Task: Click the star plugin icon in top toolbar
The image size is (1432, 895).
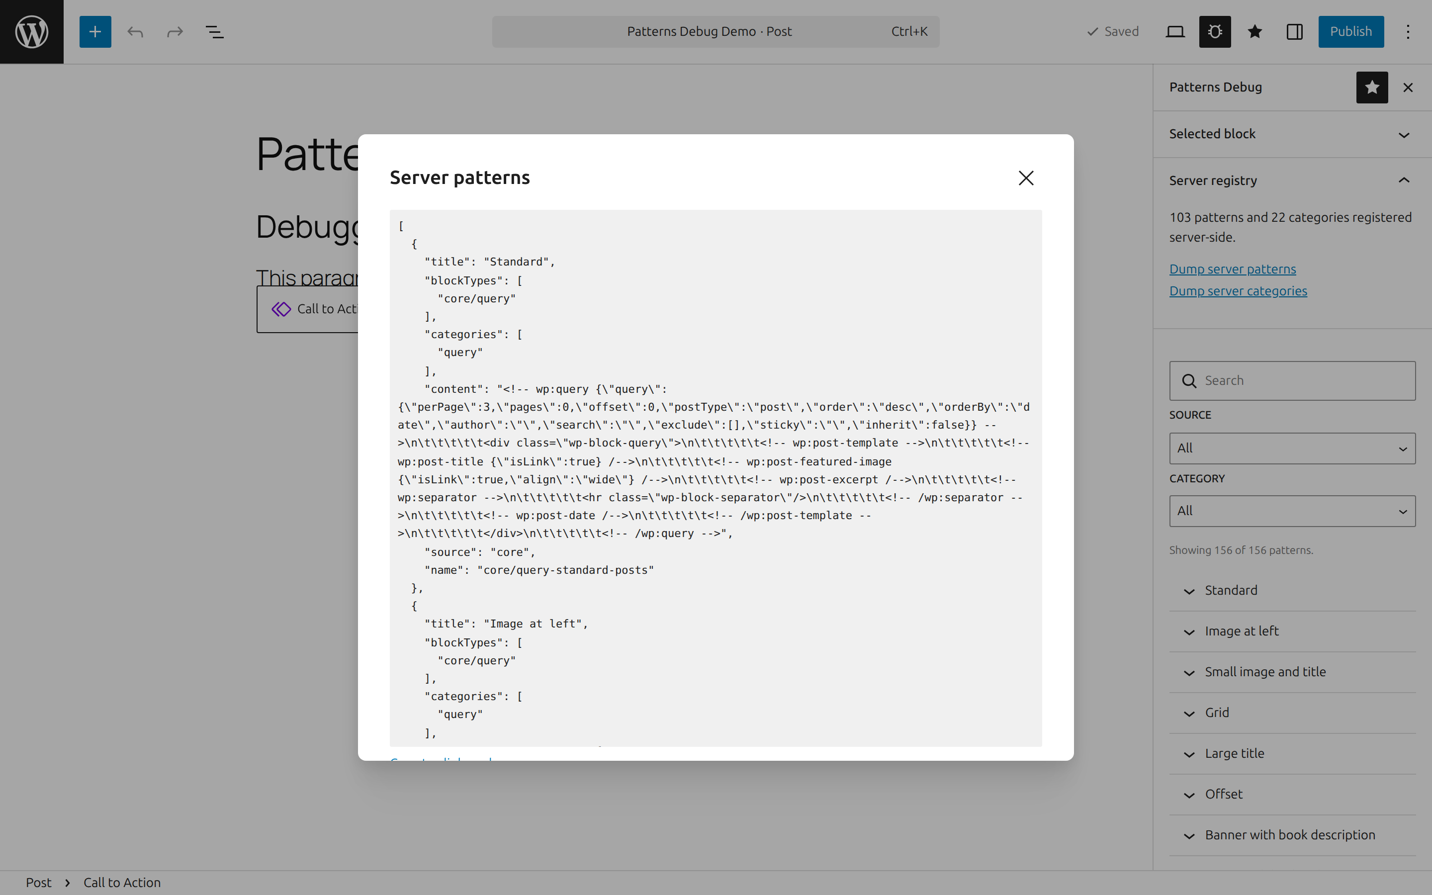Action: pos(1254,31)
